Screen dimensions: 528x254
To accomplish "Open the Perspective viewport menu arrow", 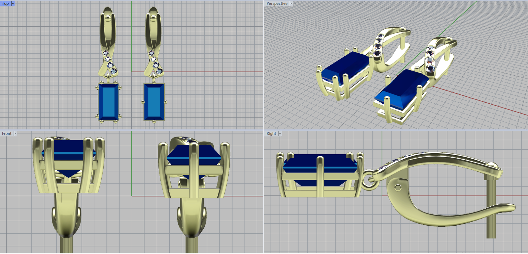I will [x=291, y=4].
